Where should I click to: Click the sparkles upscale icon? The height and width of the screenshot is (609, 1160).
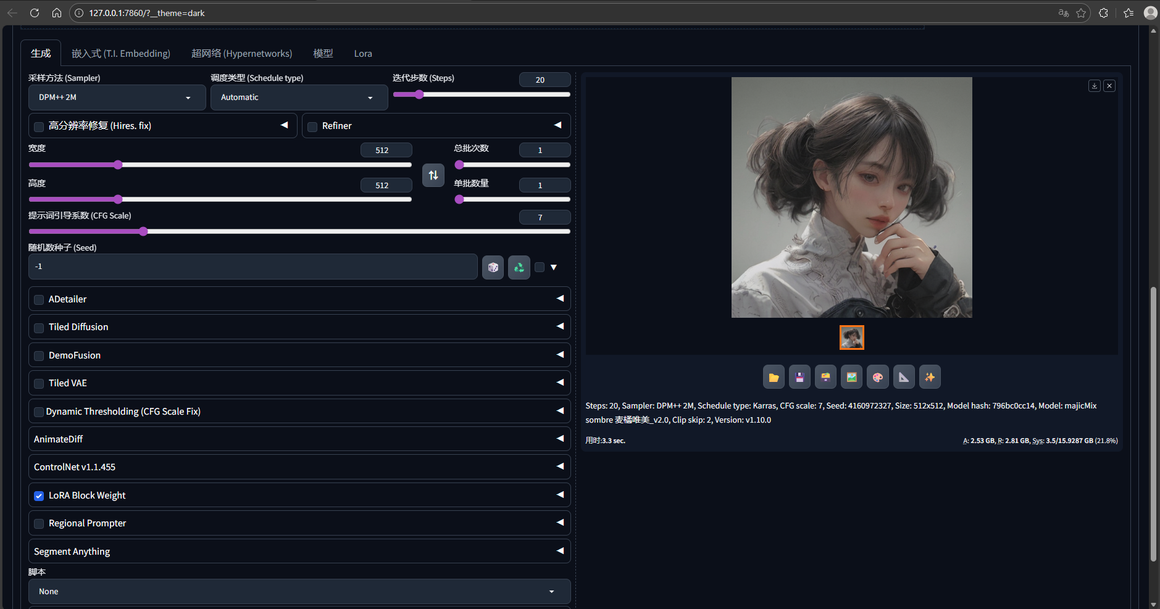pyautogui.click(x=930, y=377)
